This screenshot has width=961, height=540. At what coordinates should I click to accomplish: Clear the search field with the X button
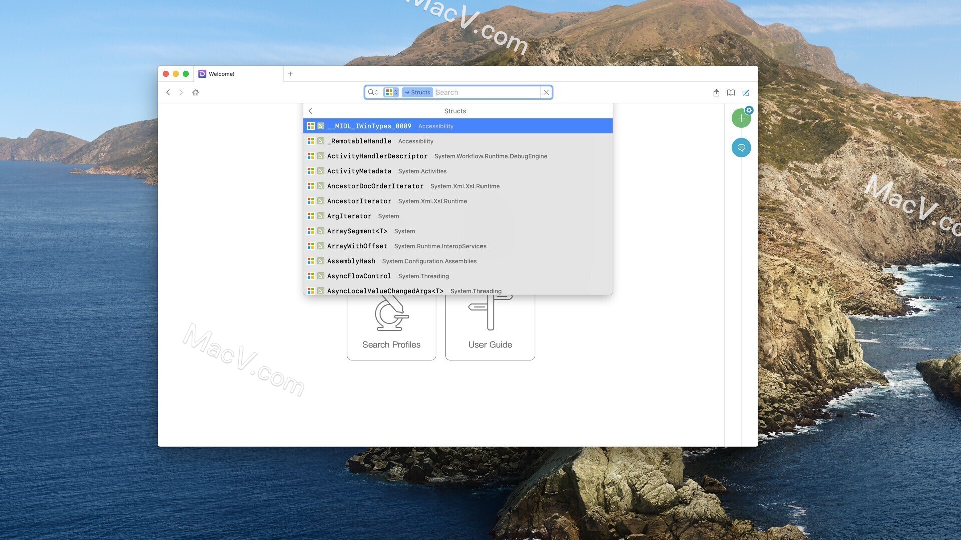point(546,92)
